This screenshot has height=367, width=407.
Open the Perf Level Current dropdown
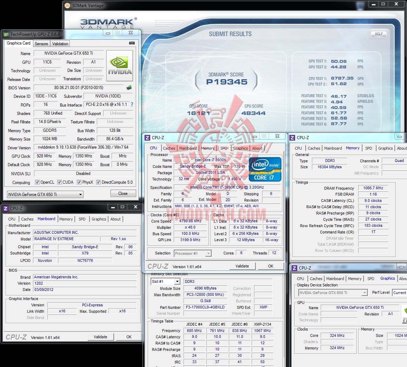click(400, 293)
